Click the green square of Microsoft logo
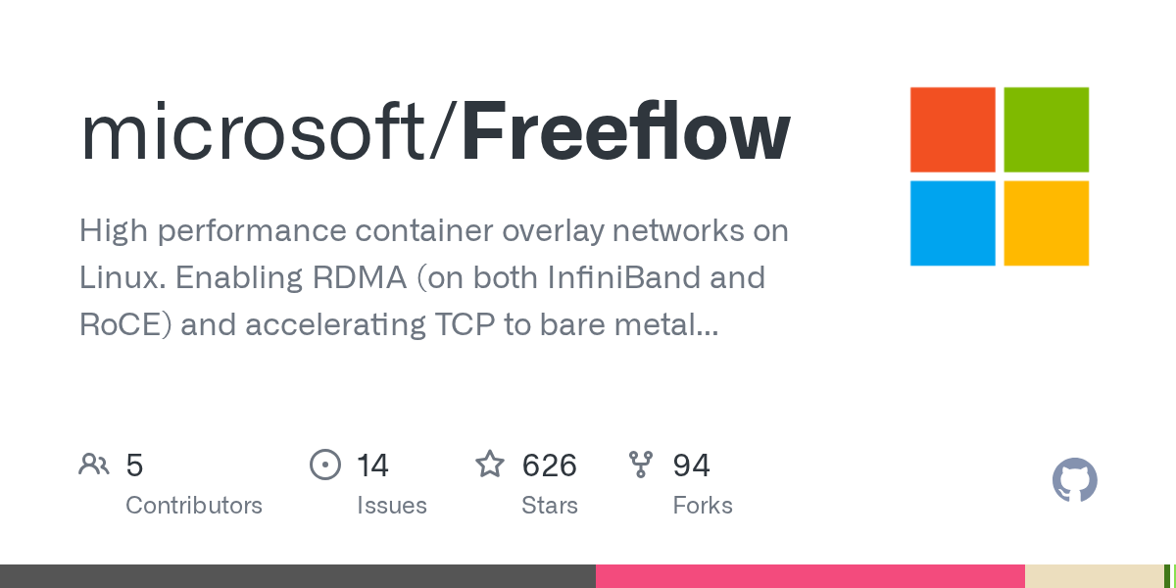Viewport: 1176px width, 588px height. click(1047, 129)
